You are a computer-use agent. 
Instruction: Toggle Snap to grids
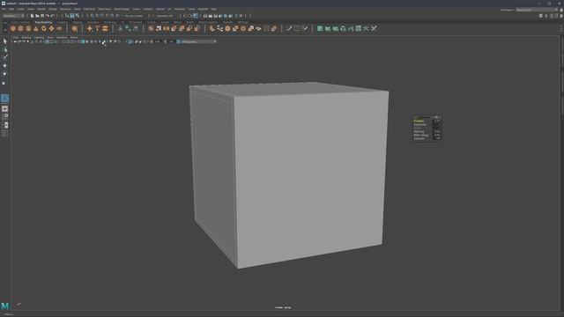point(93,16)
